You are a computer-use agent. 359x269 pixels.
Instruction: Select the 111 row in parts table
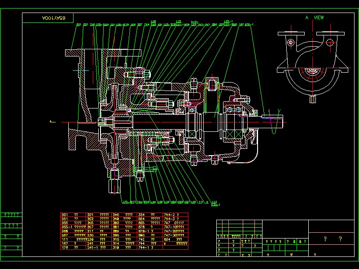click(74, 239)
